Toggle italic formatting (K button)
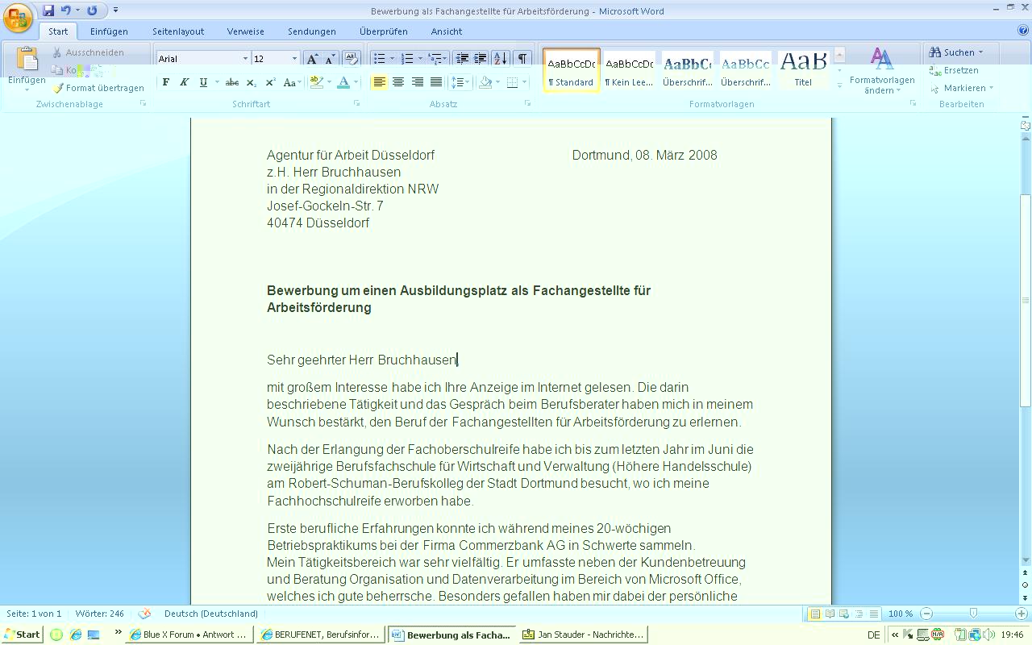The image size is (1032, 645). pyautogui.click(x=184, y=82)
